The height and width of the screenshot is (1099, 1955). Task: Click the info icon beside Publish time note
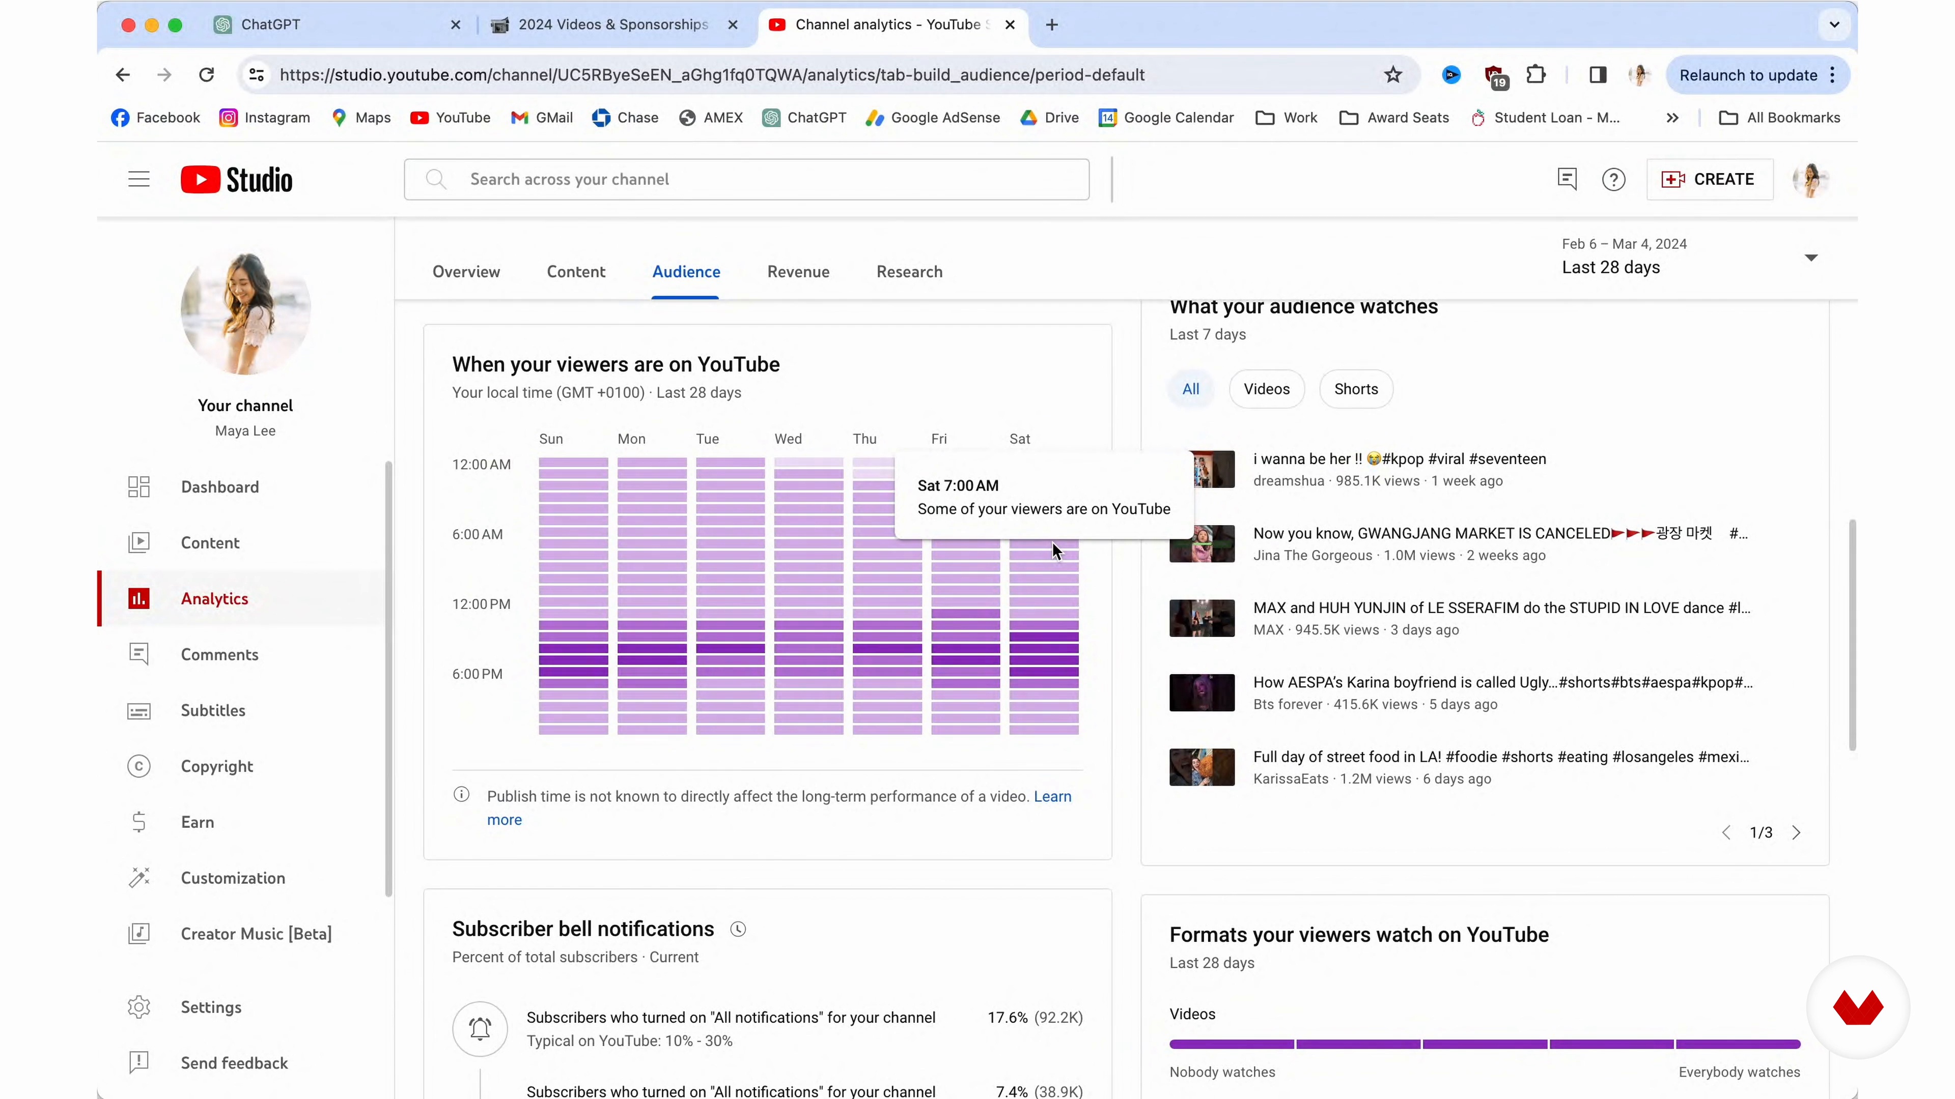461,794
